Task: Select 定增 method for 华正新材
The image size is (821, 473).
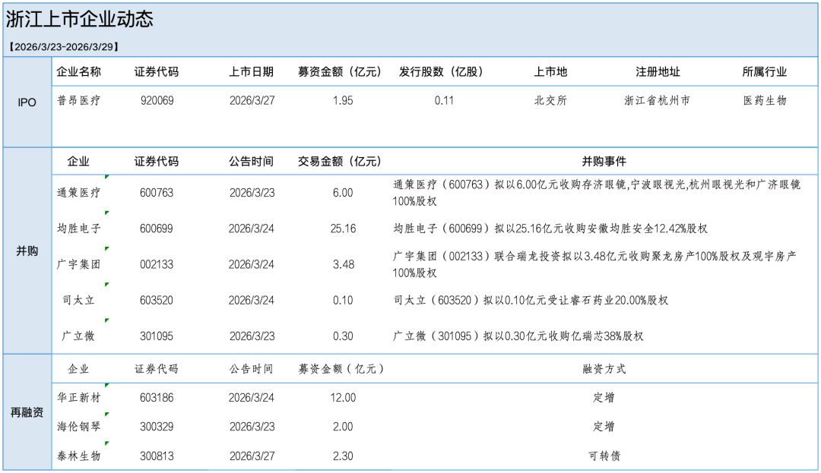Action: (x=604, y=398)
